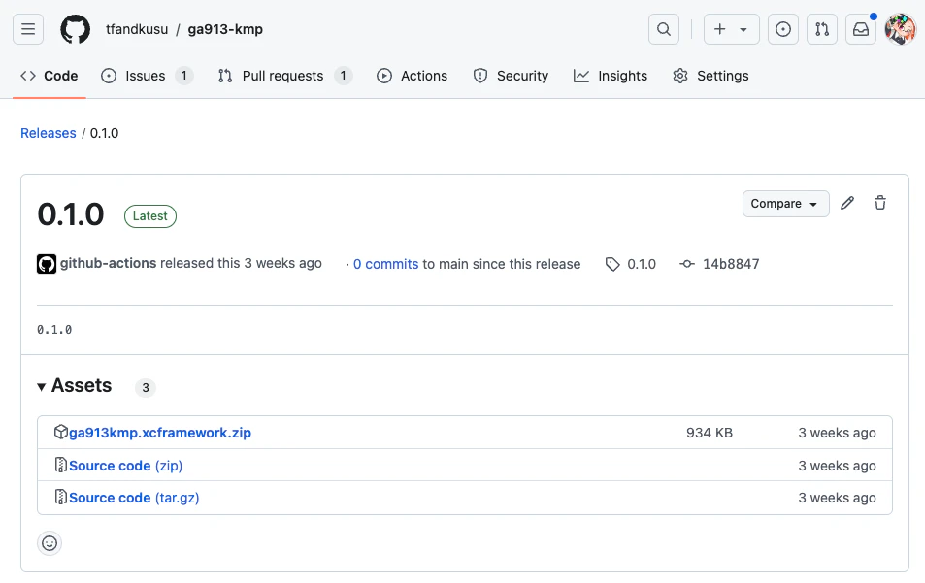The image size is (925, 583).
Task: Open commit 14b8847 link
Action: [x=731, y=264]
